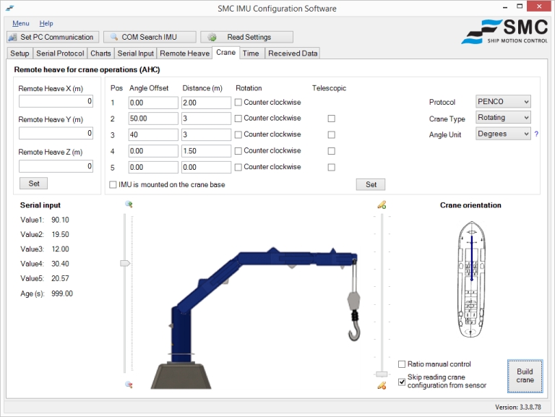The image size is (555, 417).
Task: Switch to the Remote Heave tab
Action: 184,53
